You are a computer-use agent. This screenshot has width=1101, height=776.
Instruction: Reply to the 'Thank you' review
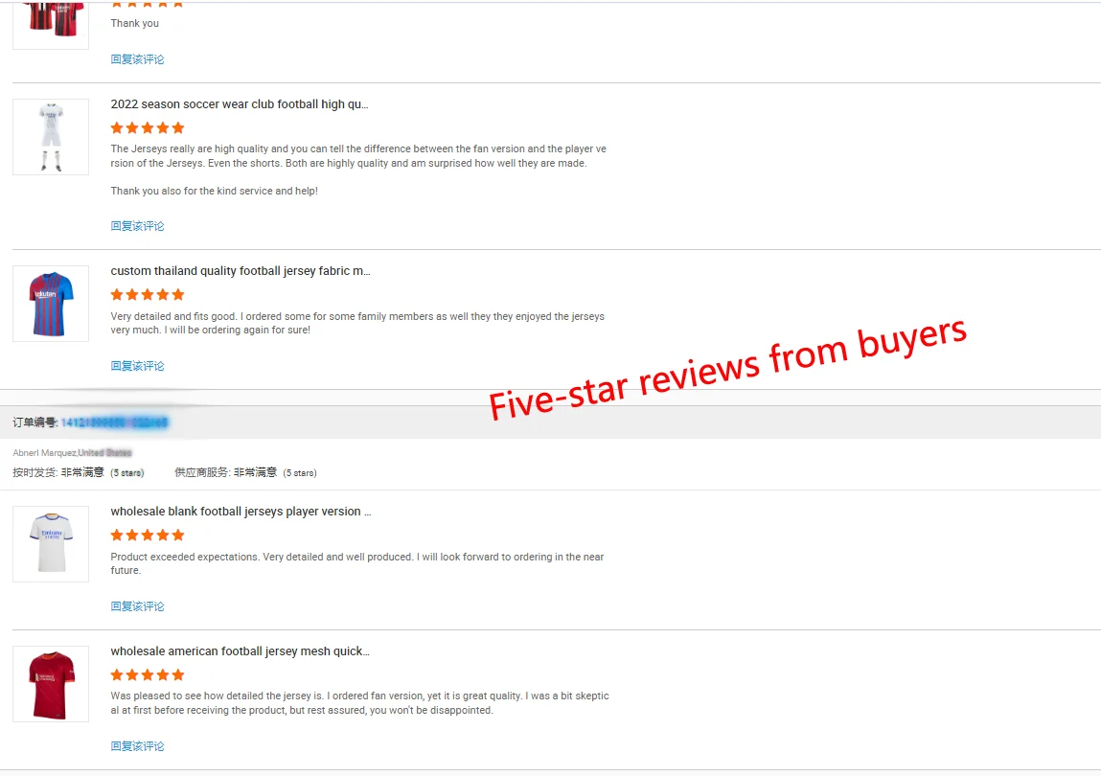click(138, 59)
